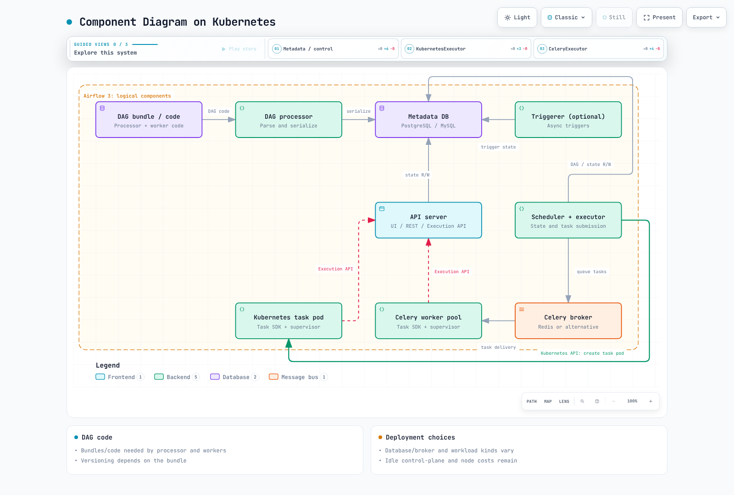Toggle MAP mode in the diagram toolbar
Viewport: 734px width, 495px height.
(x=548, y=401)
